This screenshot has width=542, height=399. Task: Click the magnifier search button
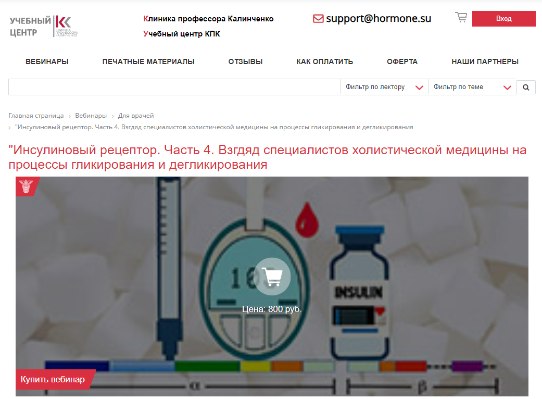[x=526, y=88]
